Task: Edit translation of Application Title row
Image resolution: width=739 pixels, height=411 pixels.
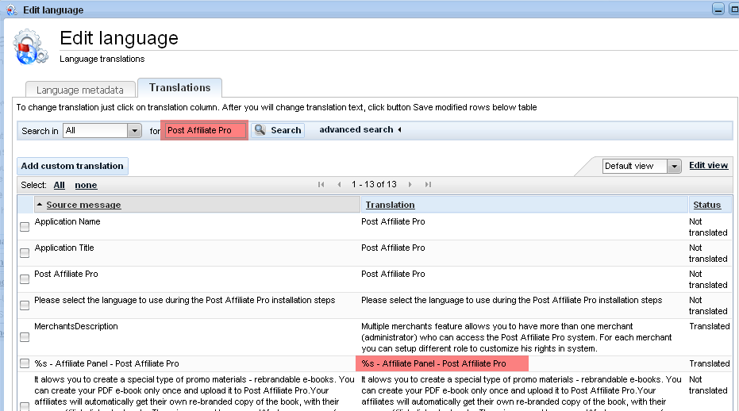Action: (x=393, y=248)
